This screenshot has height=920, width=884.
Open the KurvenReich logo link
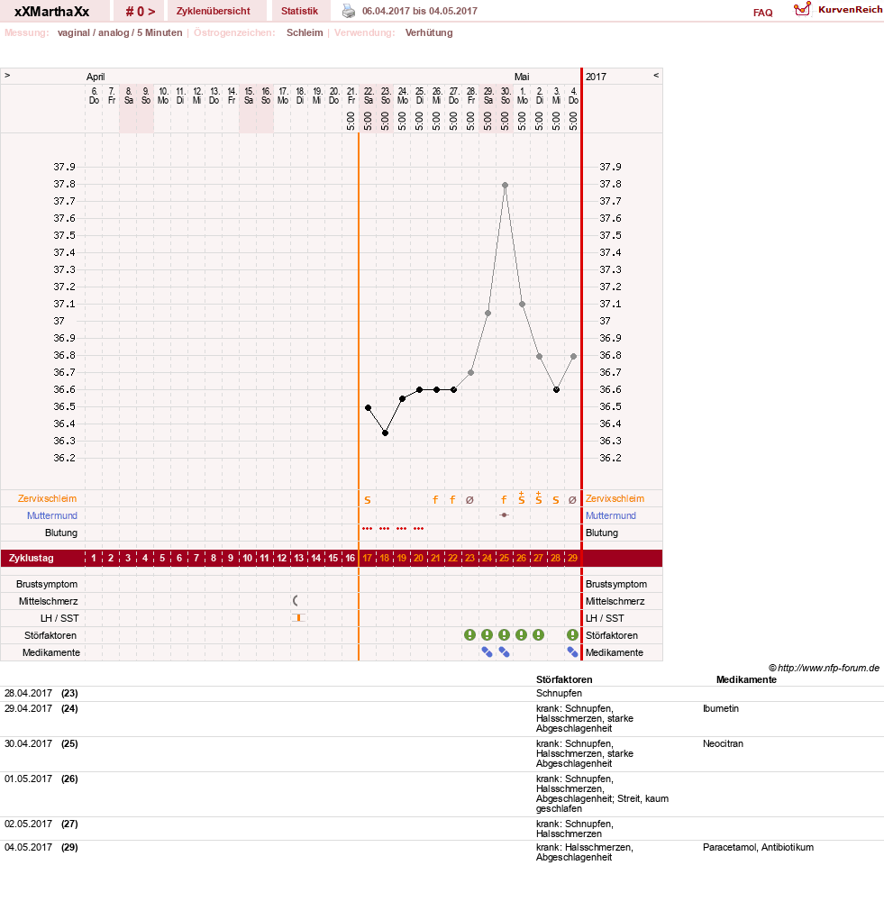838,9
